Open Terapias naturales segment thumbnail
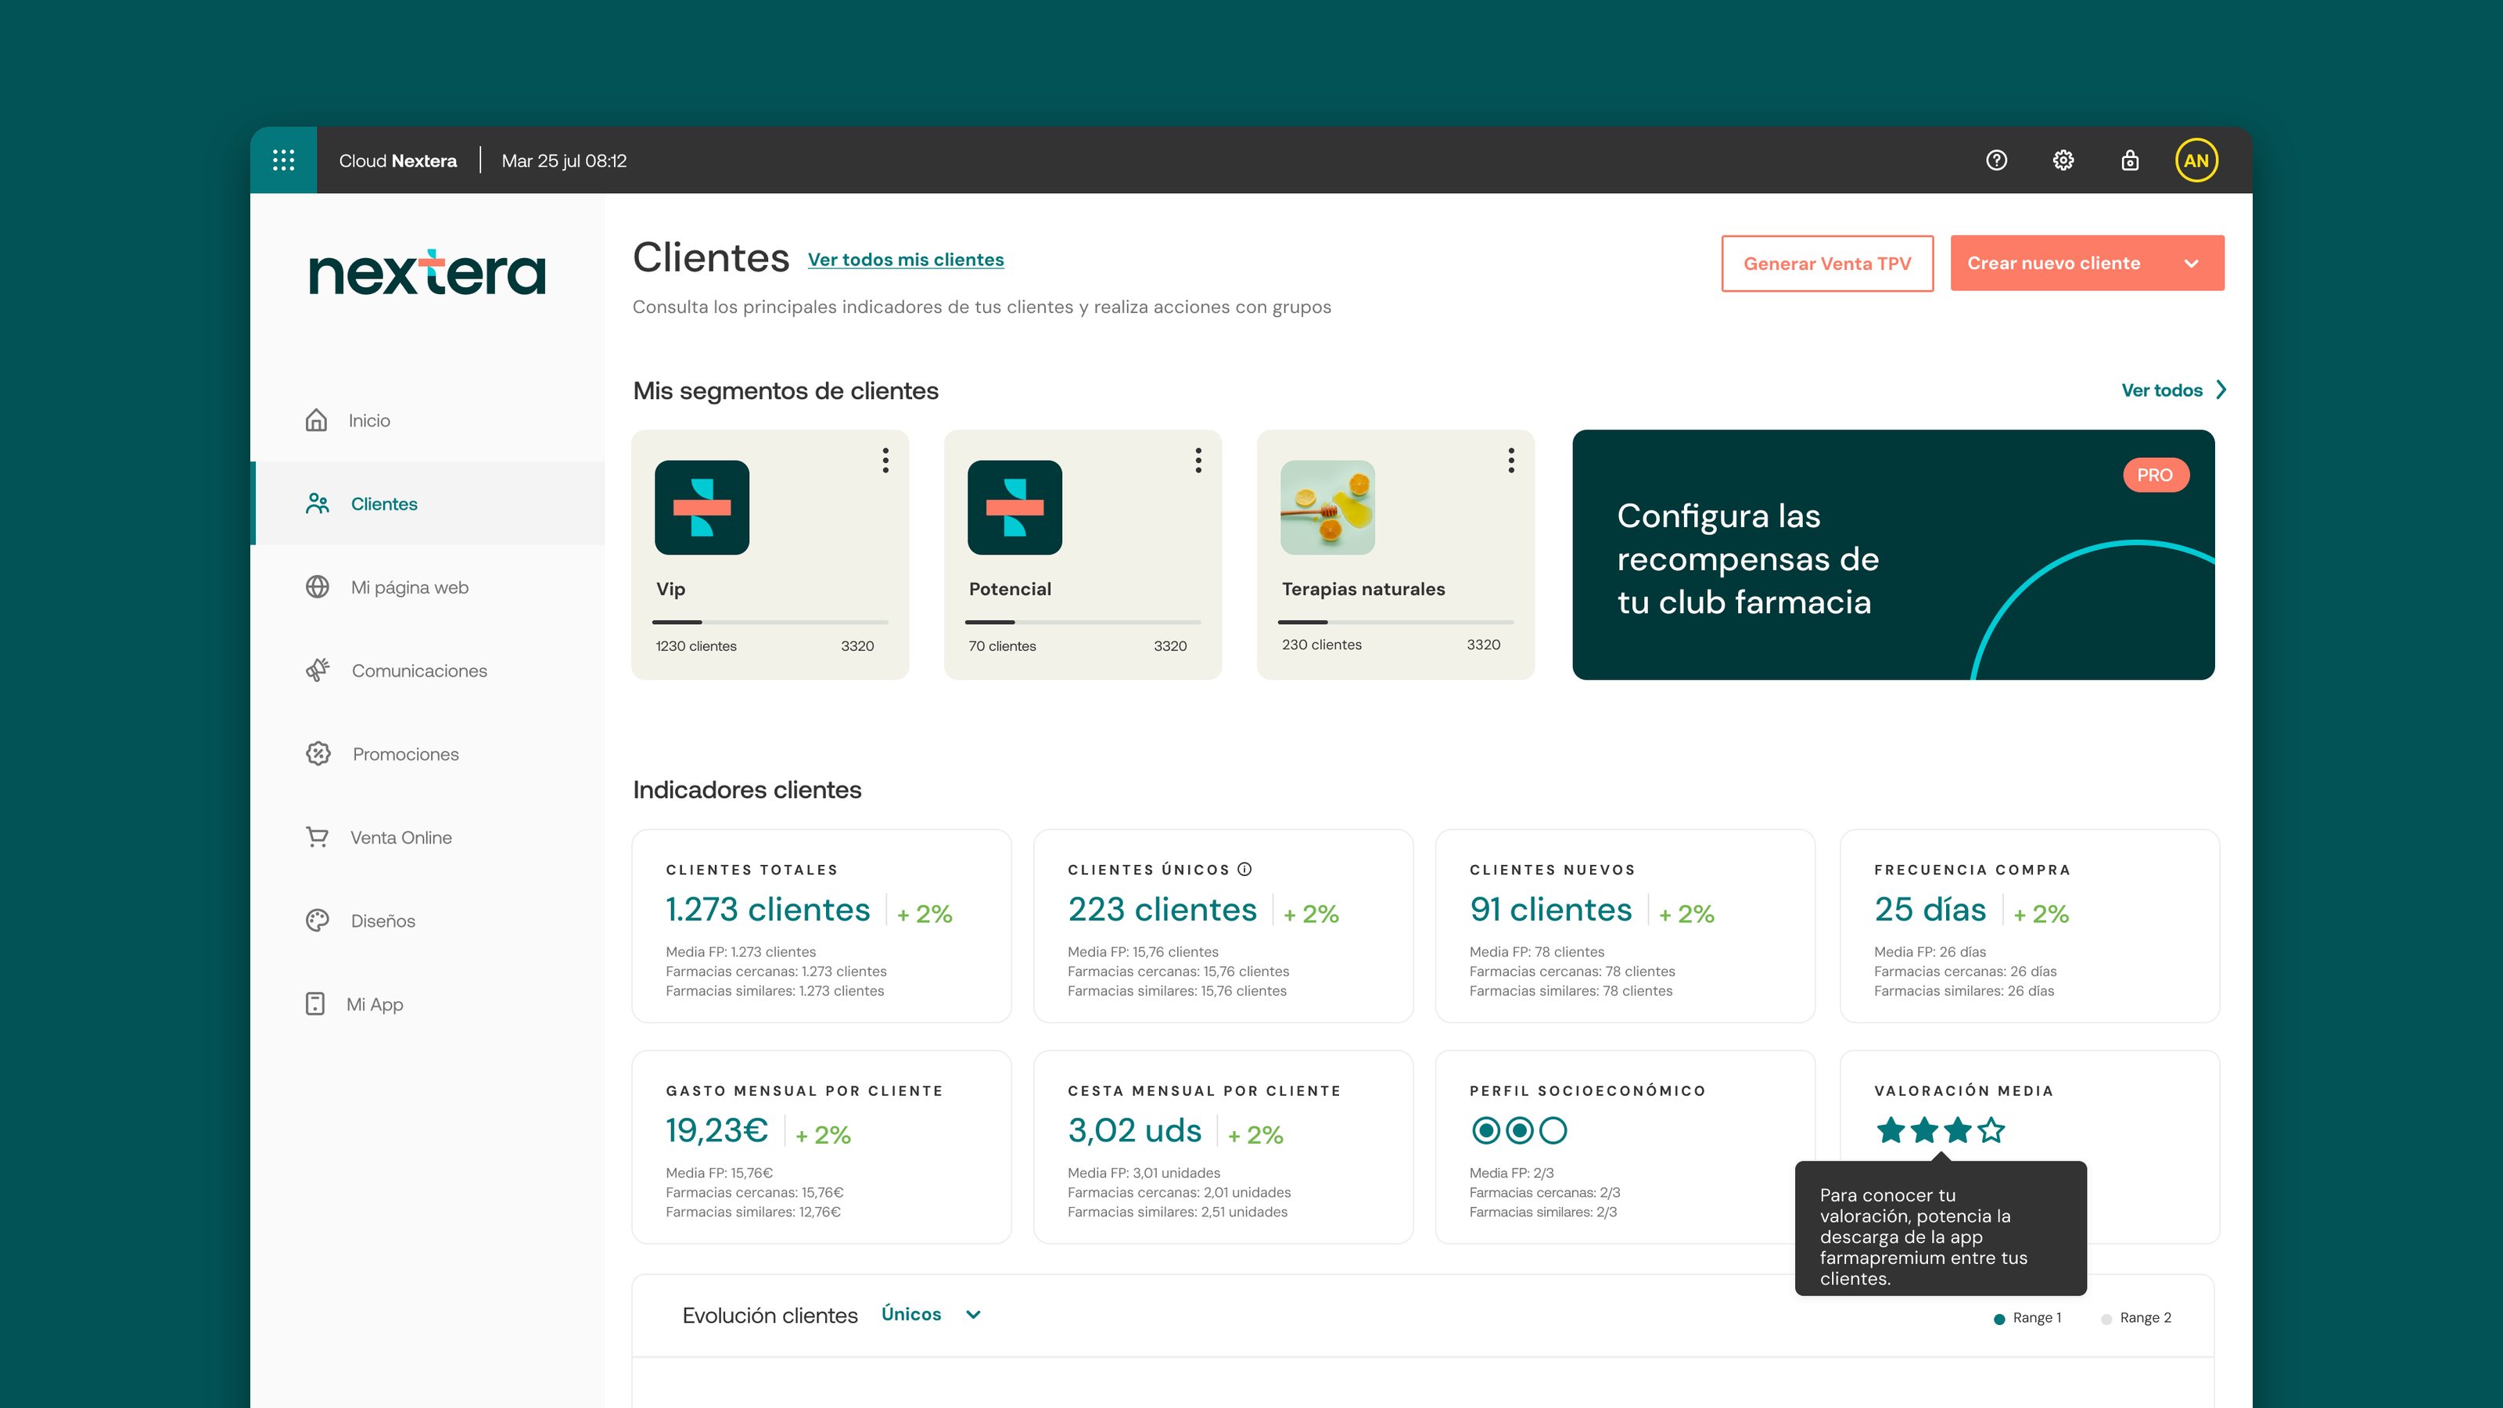Screen dimensions: 2503x1408 tap(1327, 507)
